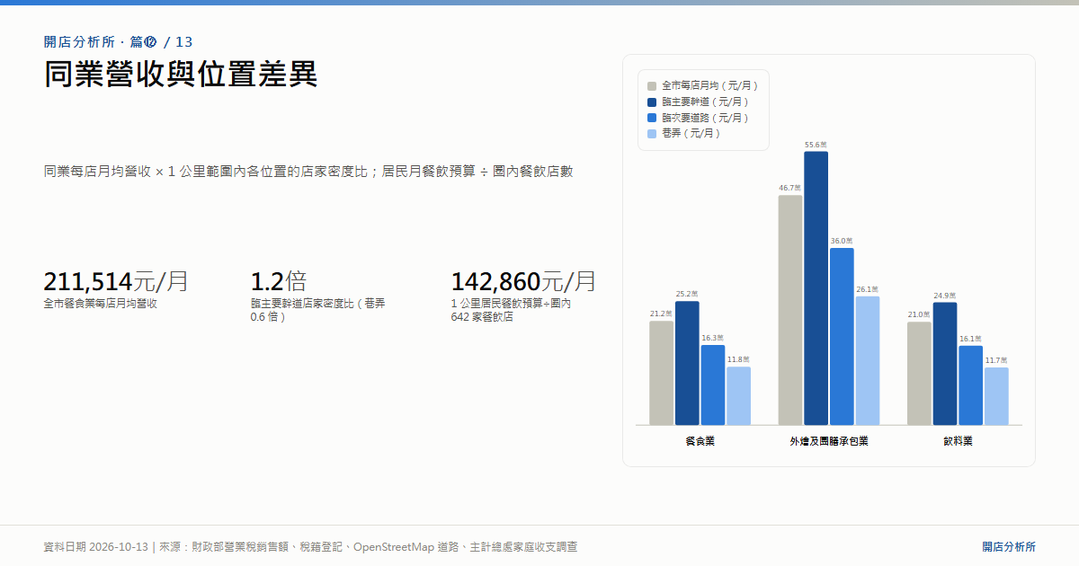Click the 飲料業 axis label
The height and width of the screenshot is (566, 1079).
(958, 441)
